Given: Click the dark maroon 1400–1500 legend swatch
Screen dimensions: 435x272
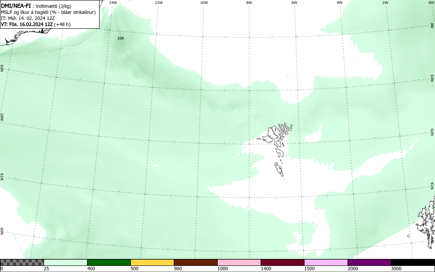Looking at the screenshot, I should click(x=282, y=262).
